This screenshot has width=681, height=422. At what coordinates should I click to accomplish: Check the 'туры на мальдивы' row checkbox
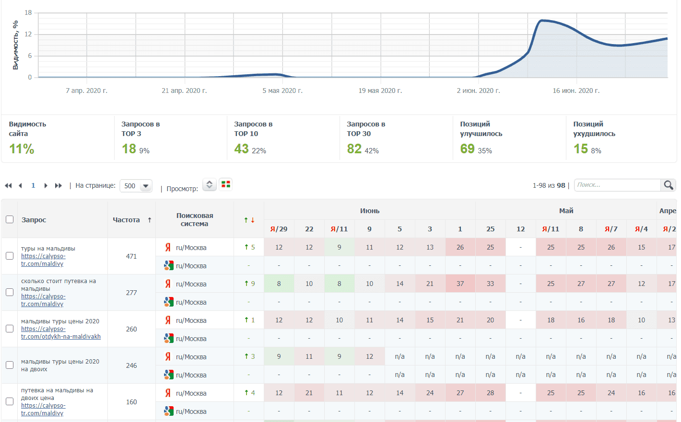tap(10, 256)
